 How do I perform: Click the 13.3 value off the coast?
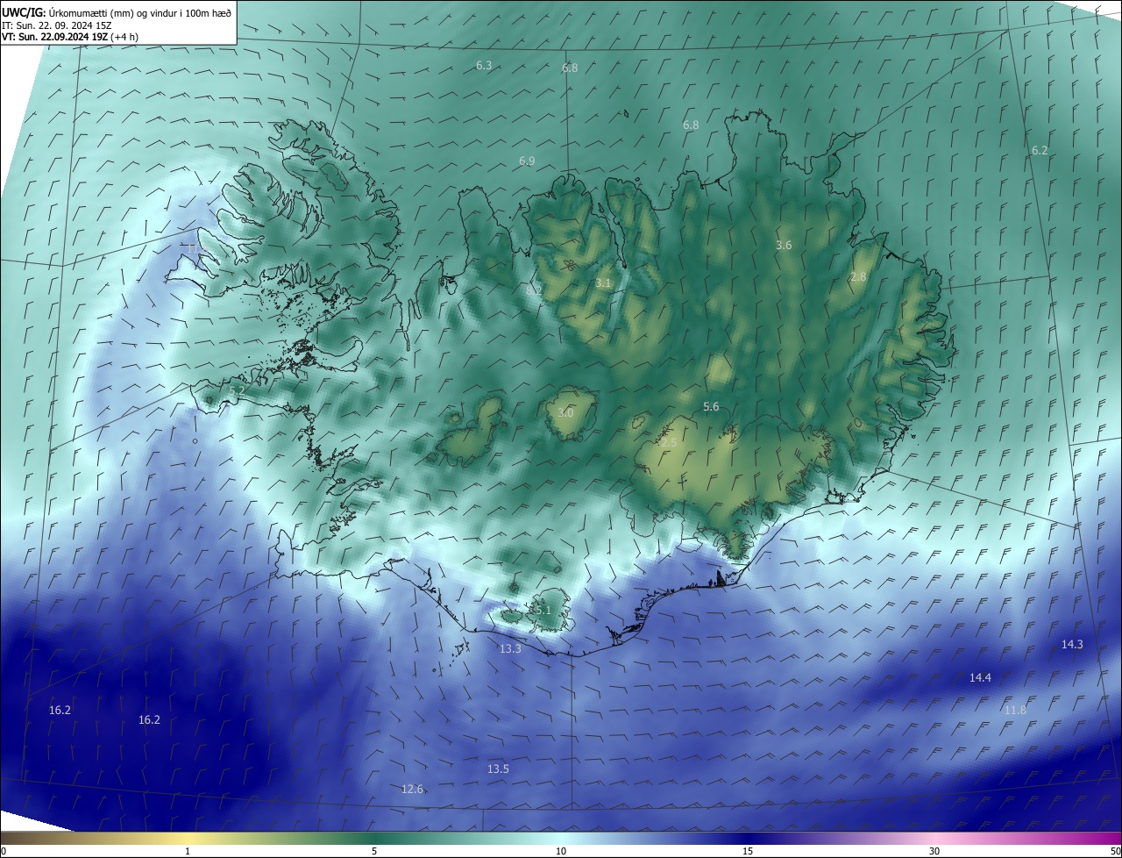(x=510, y=649)
